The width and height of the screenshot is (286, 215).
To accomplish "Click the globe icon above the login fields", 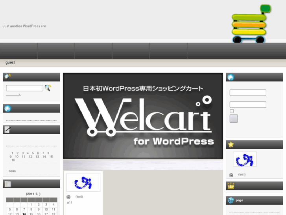I will (x=231, y=77).
